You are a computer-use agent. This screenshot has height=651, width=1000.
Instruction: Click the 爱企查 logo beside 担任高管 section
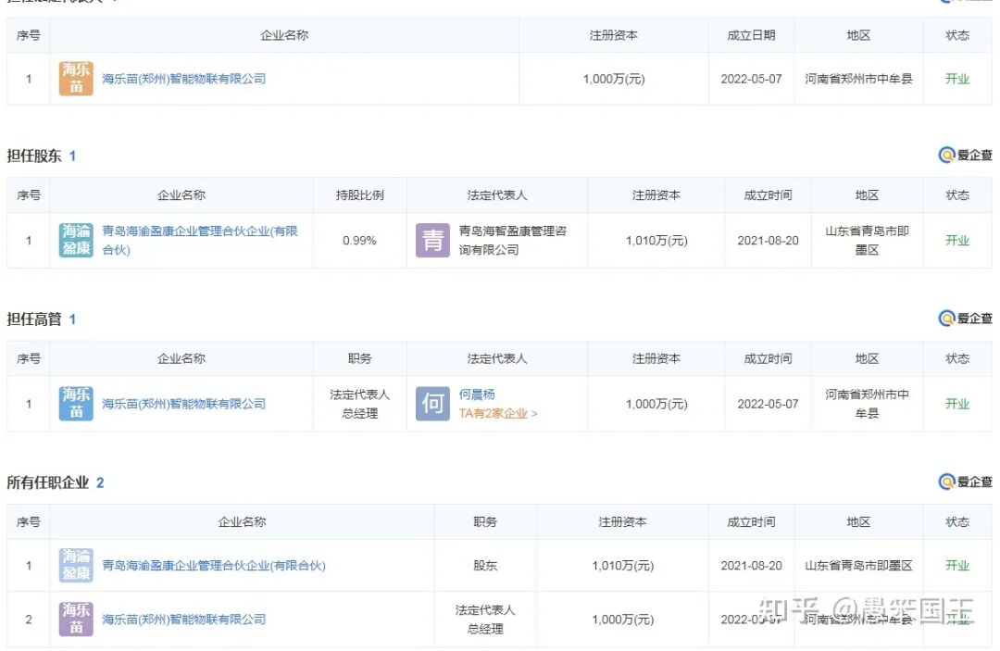[x=966, y=319]
